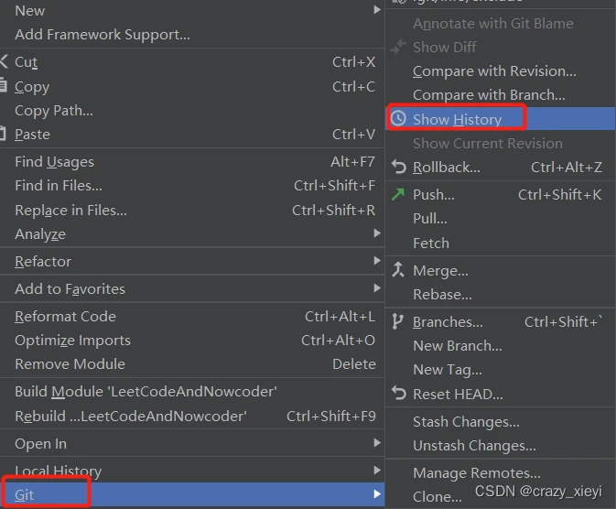
Task: Click the Copy clipboard icon
Action: 3,86
